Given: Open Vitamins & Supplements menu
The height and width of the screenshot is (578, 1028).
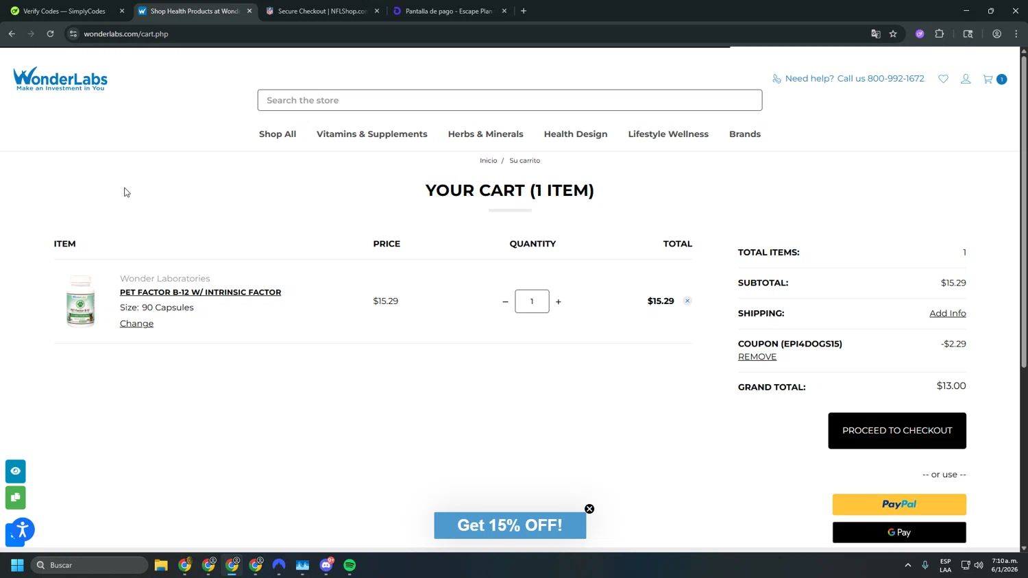Looking at the screenshot, I should click(x=372, y=134).
